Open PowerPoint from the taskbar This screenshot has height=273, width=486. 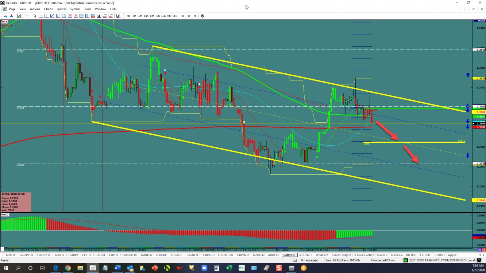click(154, 268)
